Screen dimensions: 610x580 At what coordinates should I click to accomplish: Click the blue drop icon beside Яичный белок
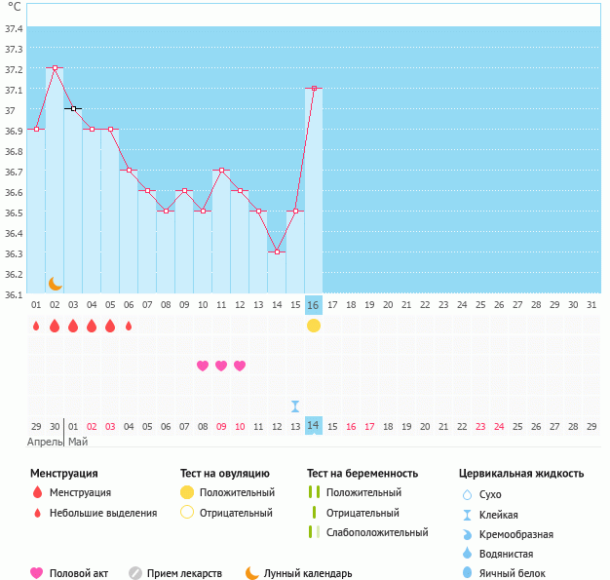coord(469,573)
